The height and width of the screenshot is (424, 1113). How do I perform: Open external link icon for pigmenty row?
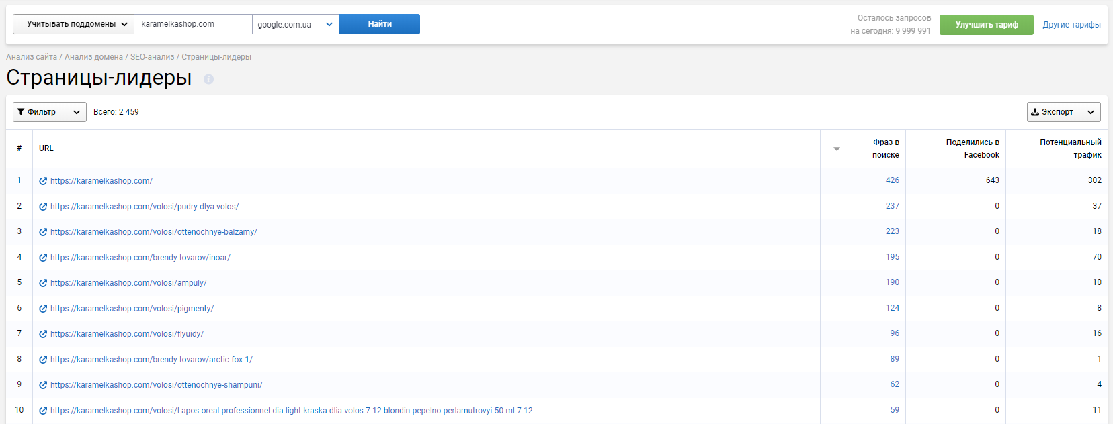click(x=43, y=309)
